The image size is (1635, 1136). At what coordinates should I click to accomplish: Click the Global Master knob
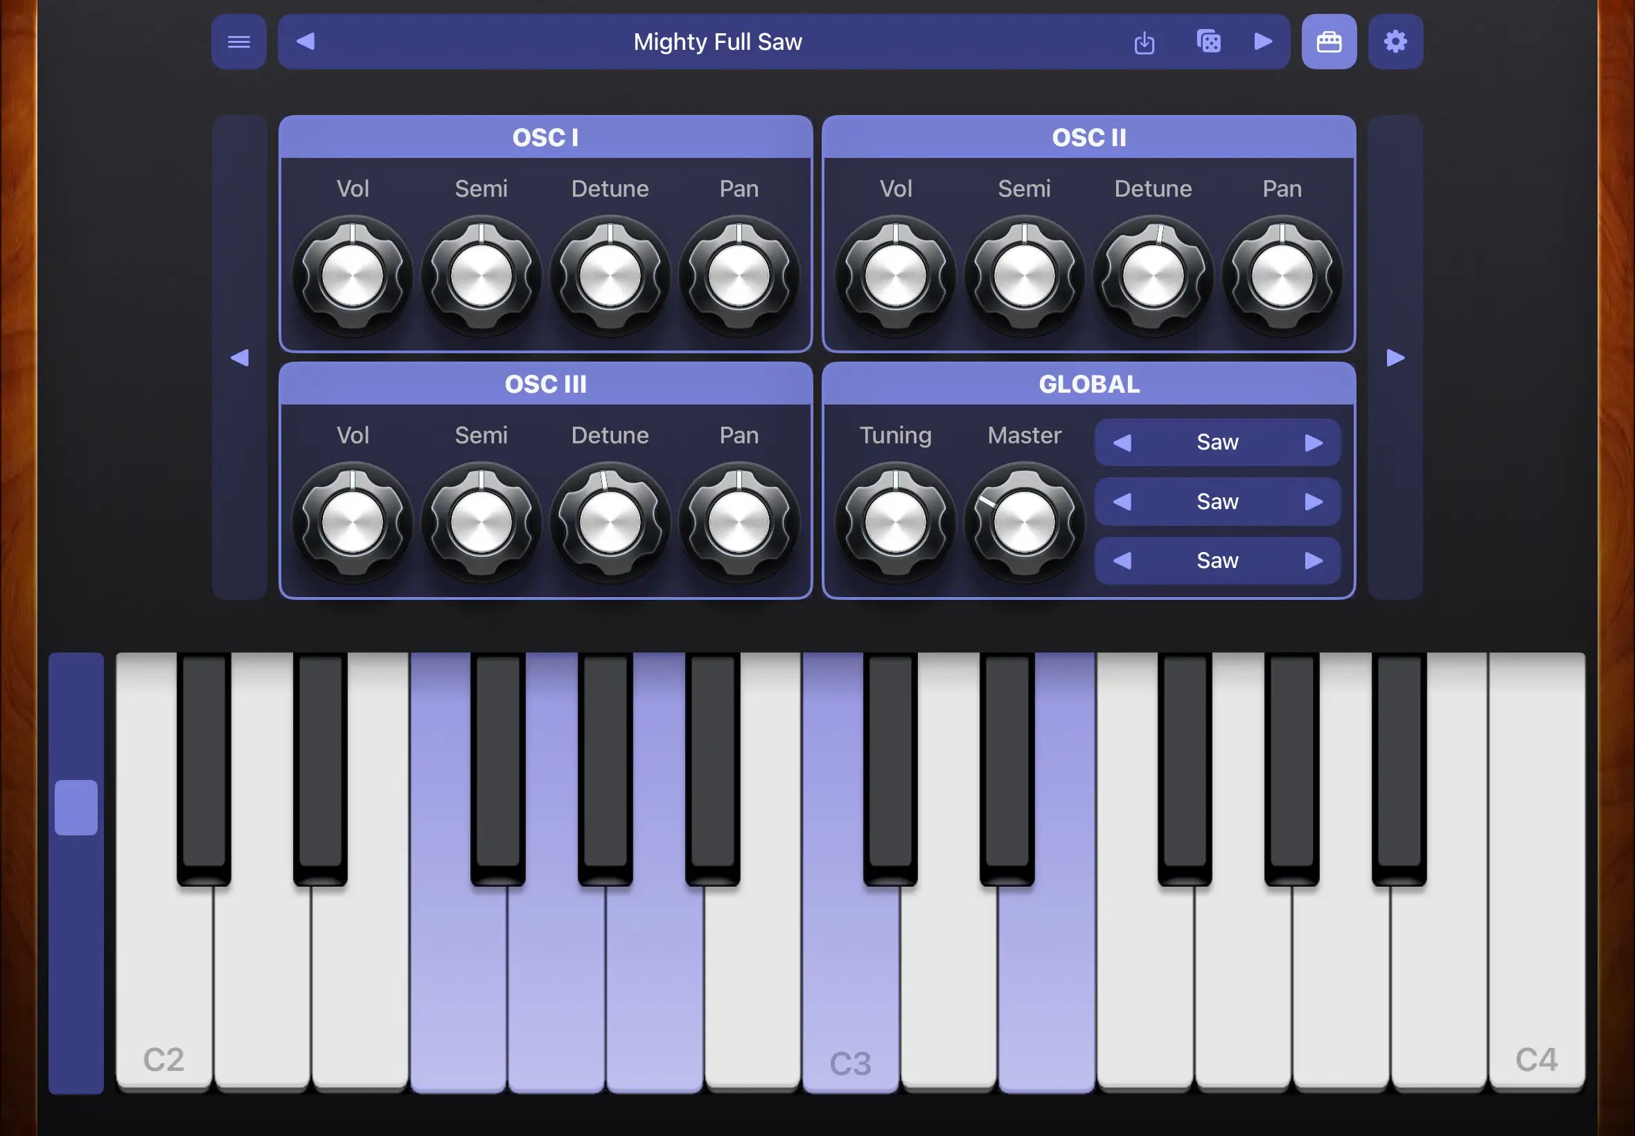[x=1024, y=522]
